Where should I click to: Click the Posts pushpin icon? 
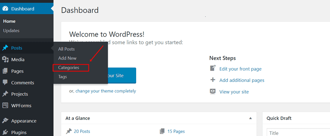click(5, 48)
